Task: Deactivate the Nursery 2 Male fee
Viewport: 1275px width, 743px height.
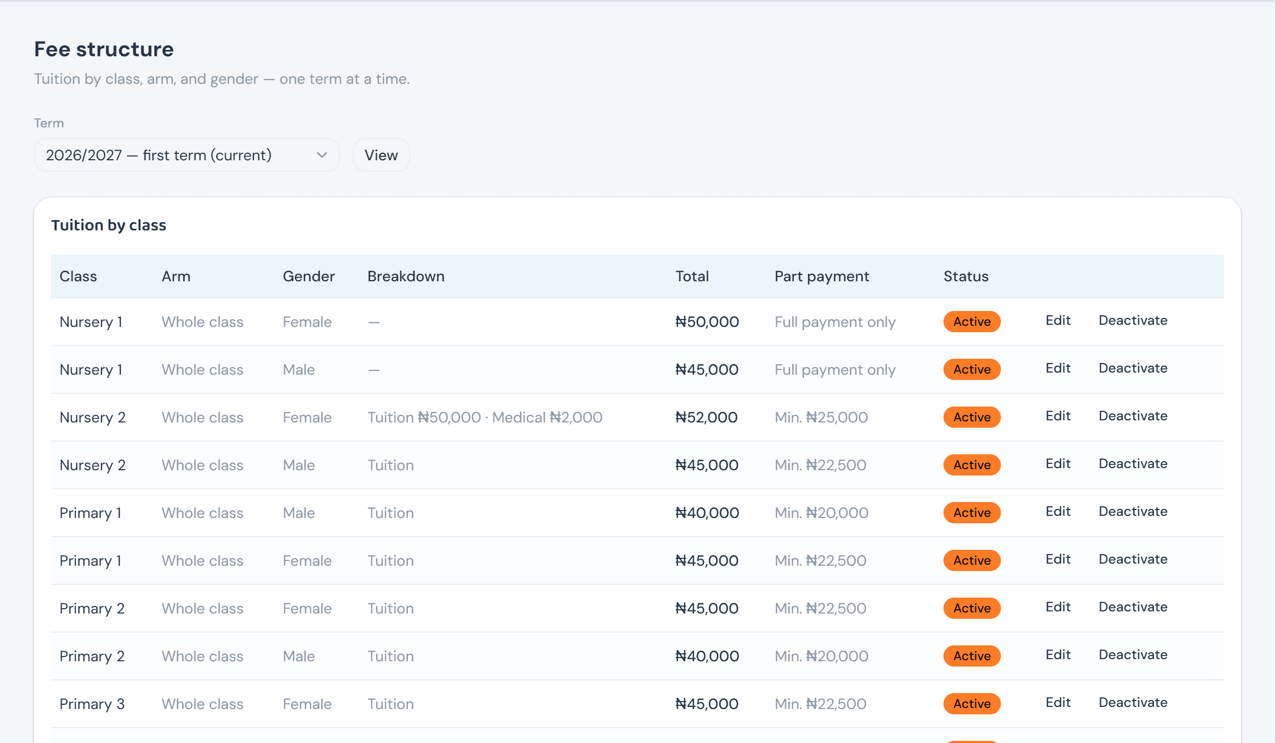Action: 1133,464
